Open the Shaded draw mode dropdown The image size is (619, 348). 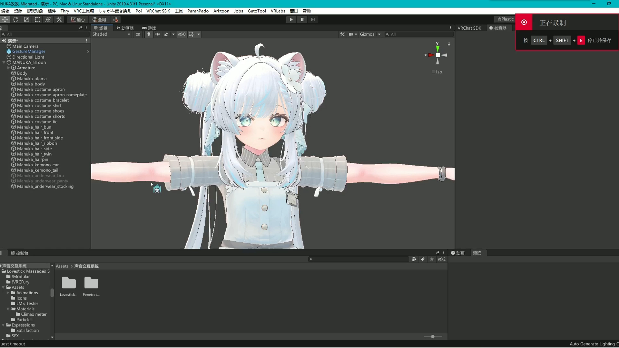[x=111, y=34]
